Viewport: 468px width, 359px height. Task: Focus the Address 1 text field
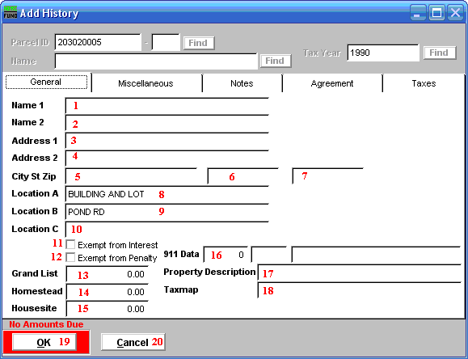[x=167, y=141]
